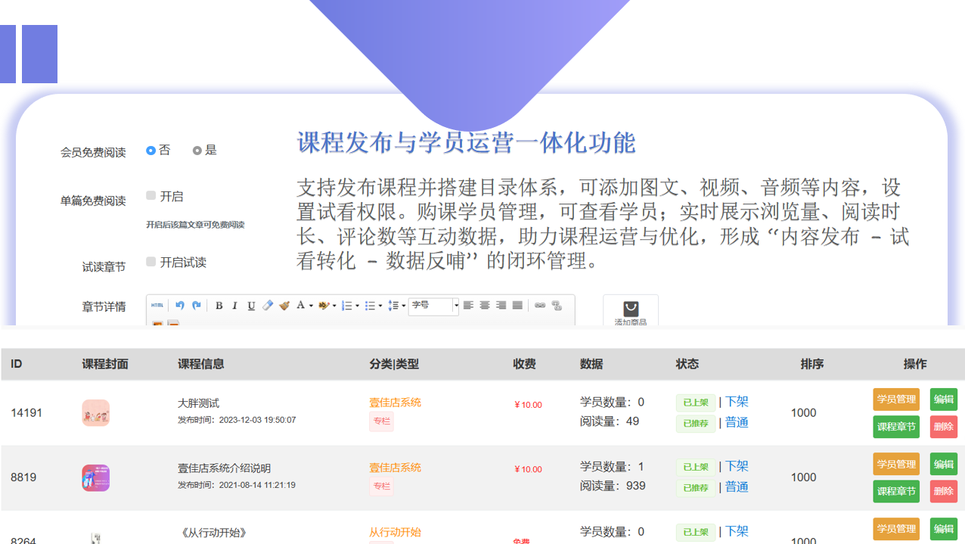The width and height of the screenshot is (965, 544).
Task: Enable the 开启 checkbox for 单篇免费阅读
Action: (151, 196)
